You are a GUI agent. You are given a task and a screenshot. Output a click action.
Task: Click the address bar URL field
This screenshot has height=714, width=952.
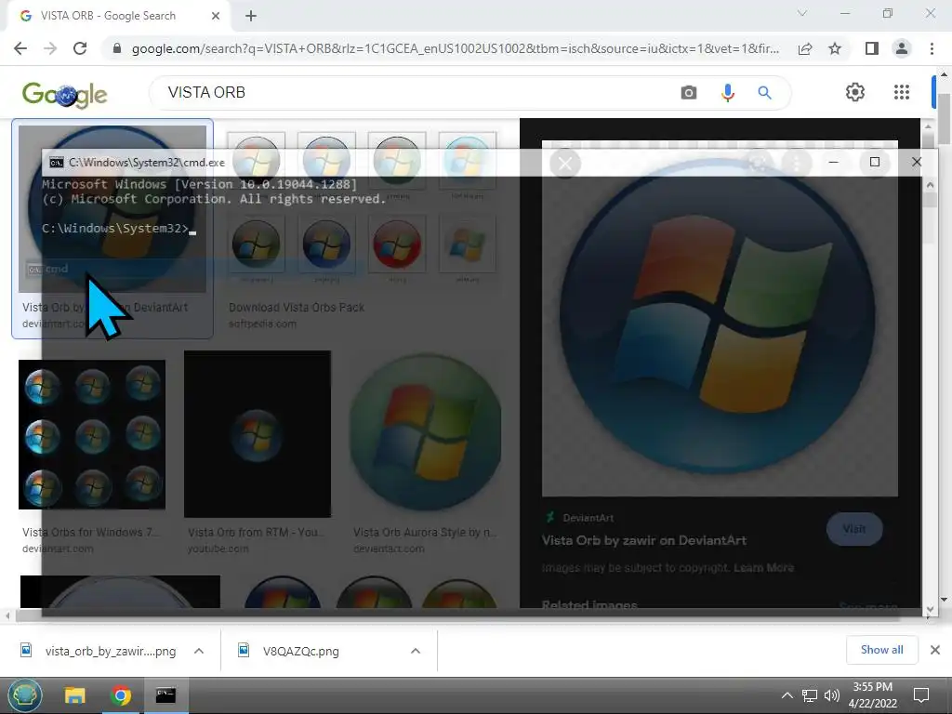coord(456,48)
